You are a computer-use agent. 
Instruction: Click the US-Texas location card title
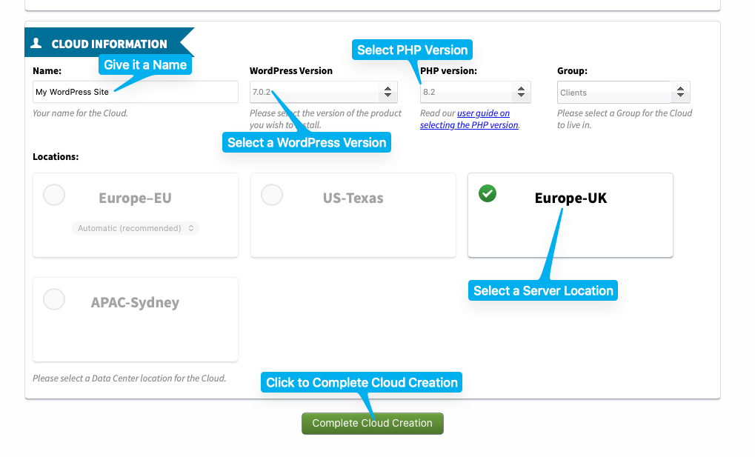click(x=353, y=198)
